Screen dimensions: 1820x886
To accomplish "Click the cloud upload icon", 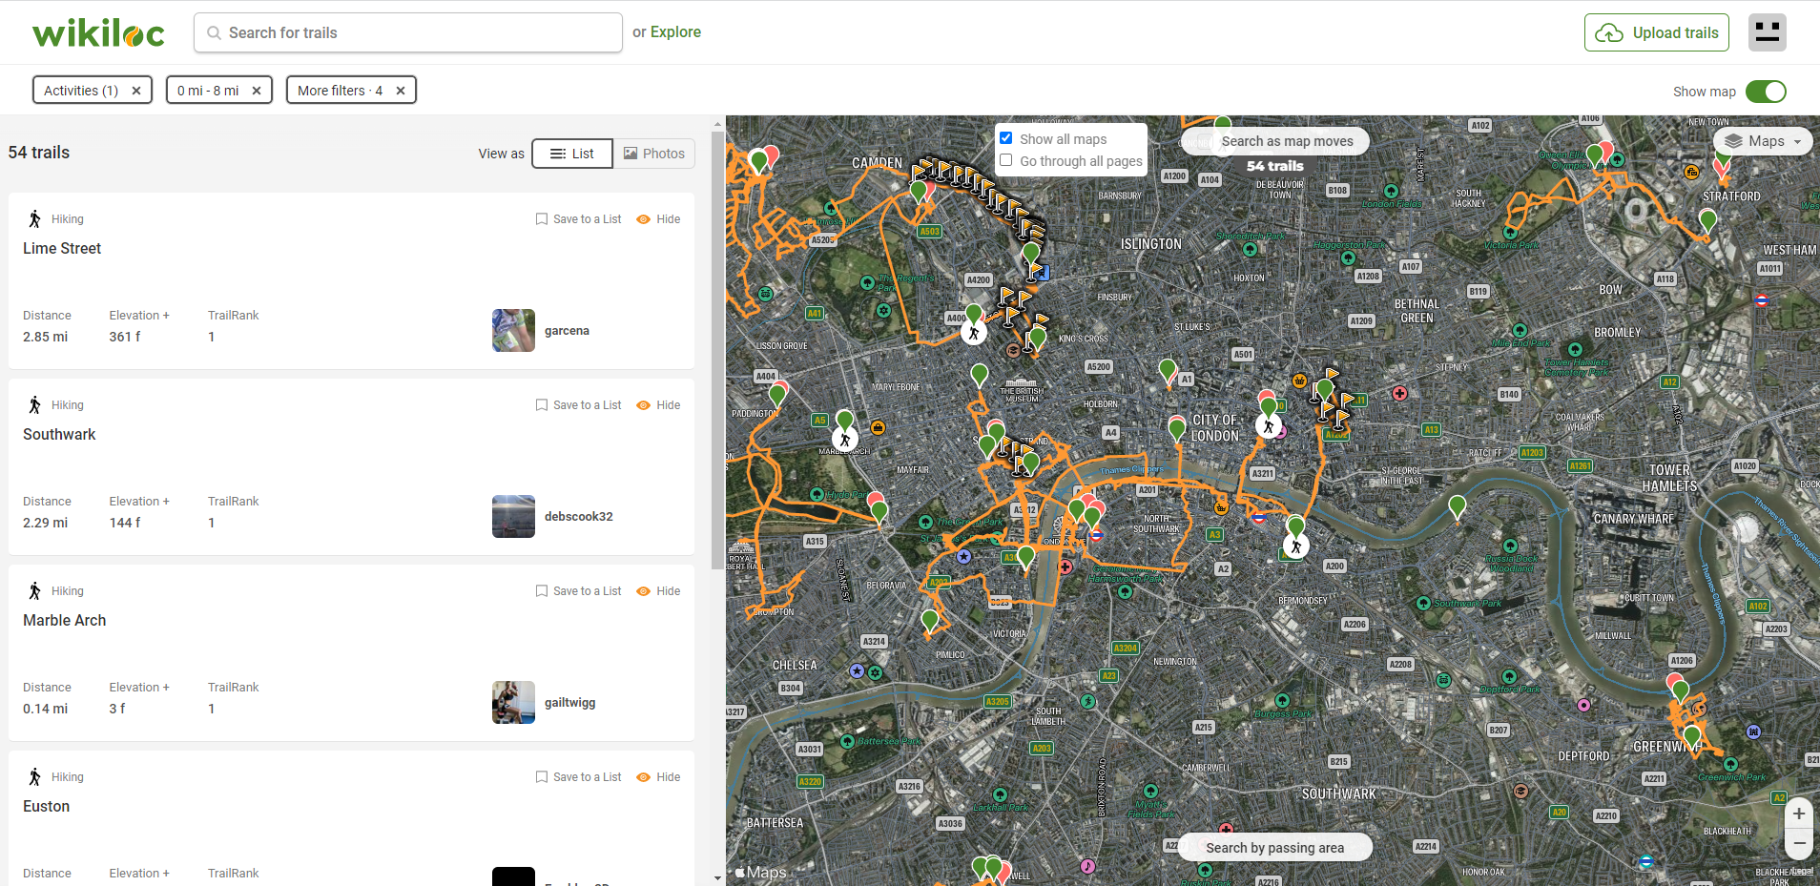I will click(x=1609, y=32).
